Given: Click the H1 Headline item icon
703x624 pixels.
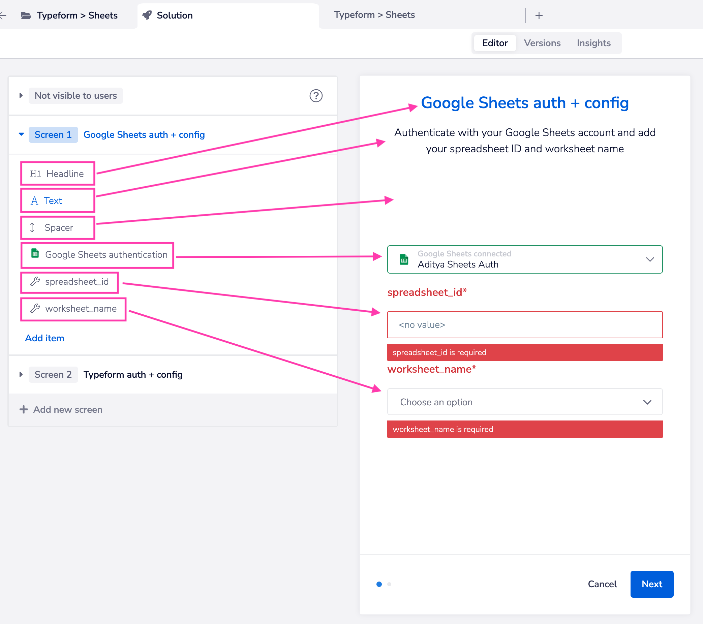Looking at the screenshot, I should point(35,174).
